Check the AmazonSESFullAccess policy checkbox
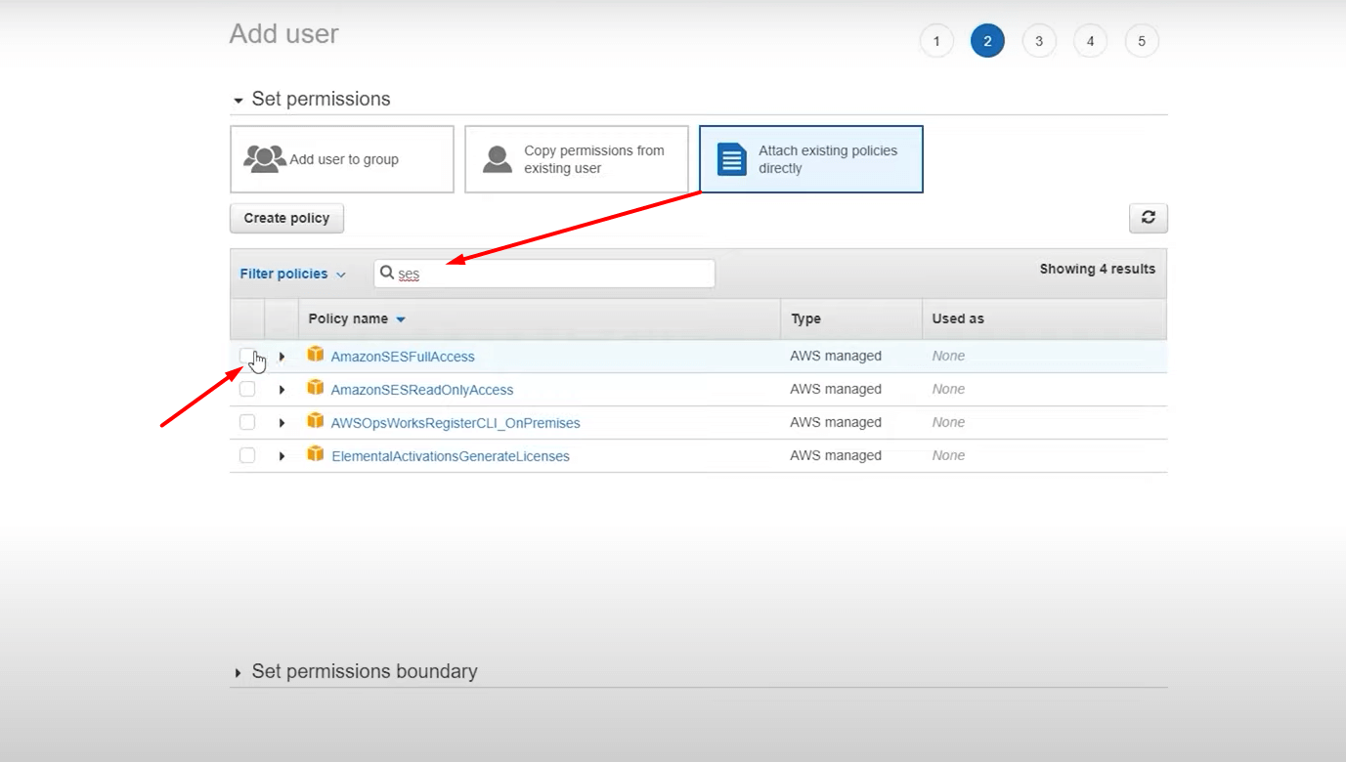Image resolution: width=1346 pixels, height=762 pixels. coord(247,356)
